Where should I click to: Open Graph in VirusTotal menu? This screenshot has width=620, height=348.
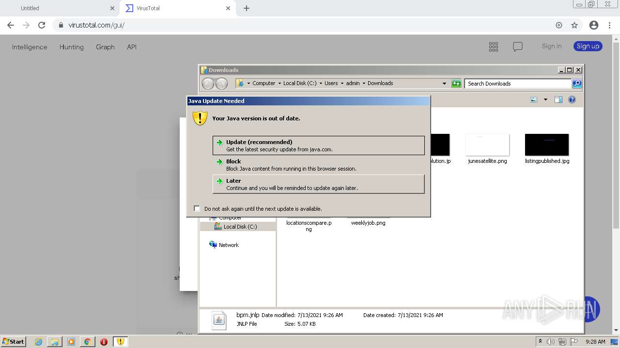105,47
